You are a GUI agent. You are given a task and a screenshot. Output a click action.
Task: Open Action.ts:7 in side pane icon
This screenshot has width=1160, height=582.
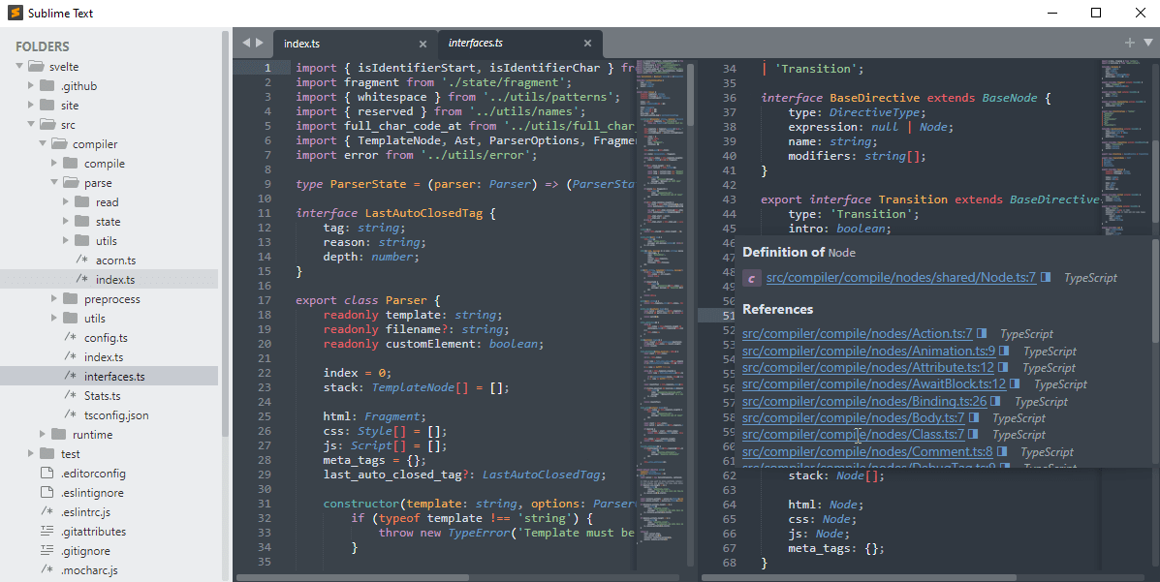pyautogui.click(x=982, y=334)
